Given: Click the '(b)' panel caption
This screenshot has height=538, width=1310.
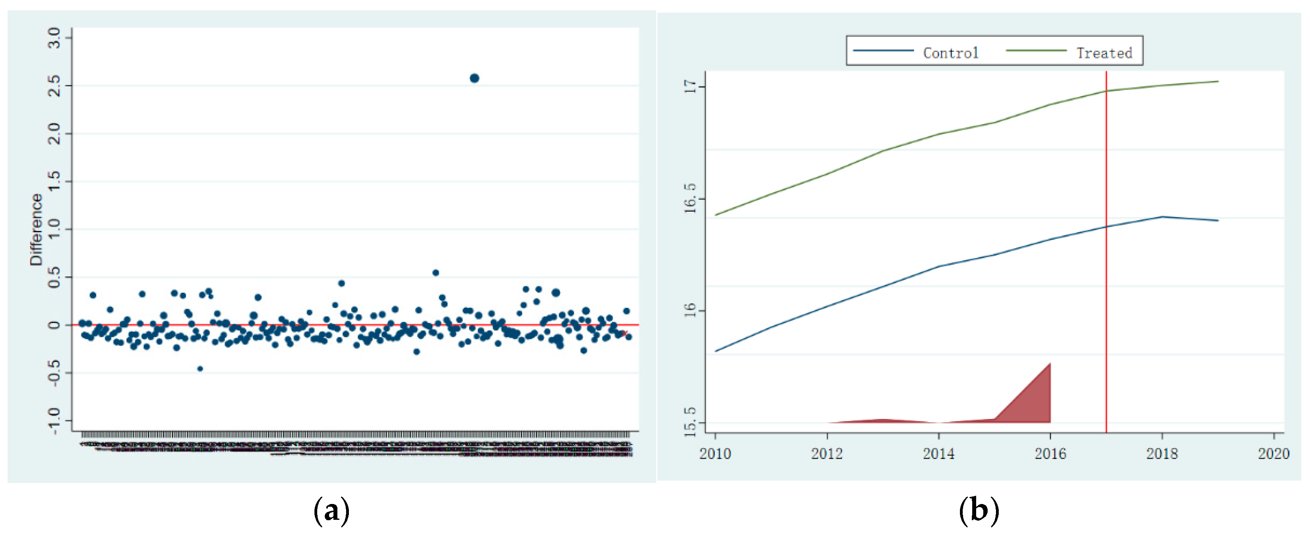Looking at the screenshot, I should click(x=979, y=511).
